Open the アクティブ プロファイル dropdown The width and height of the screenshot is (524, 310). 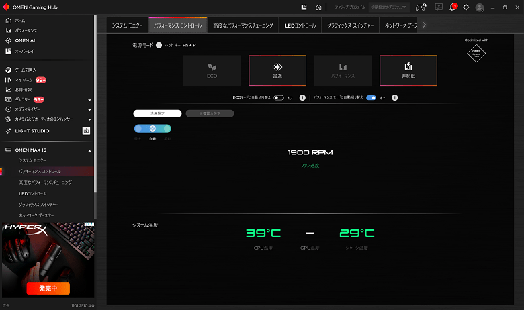pyautogui.click(x=389, y=7)
